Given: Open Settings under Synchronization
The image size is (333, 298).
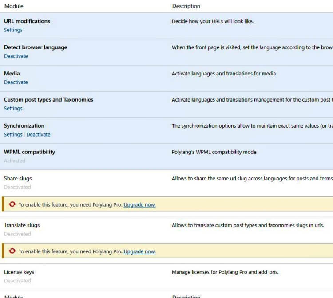Looking at the screenshot, I should [13, 135].
